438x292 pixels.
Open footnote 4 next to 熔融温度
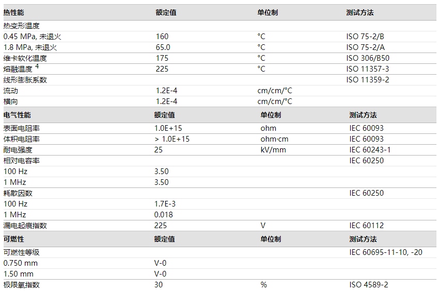37,66
